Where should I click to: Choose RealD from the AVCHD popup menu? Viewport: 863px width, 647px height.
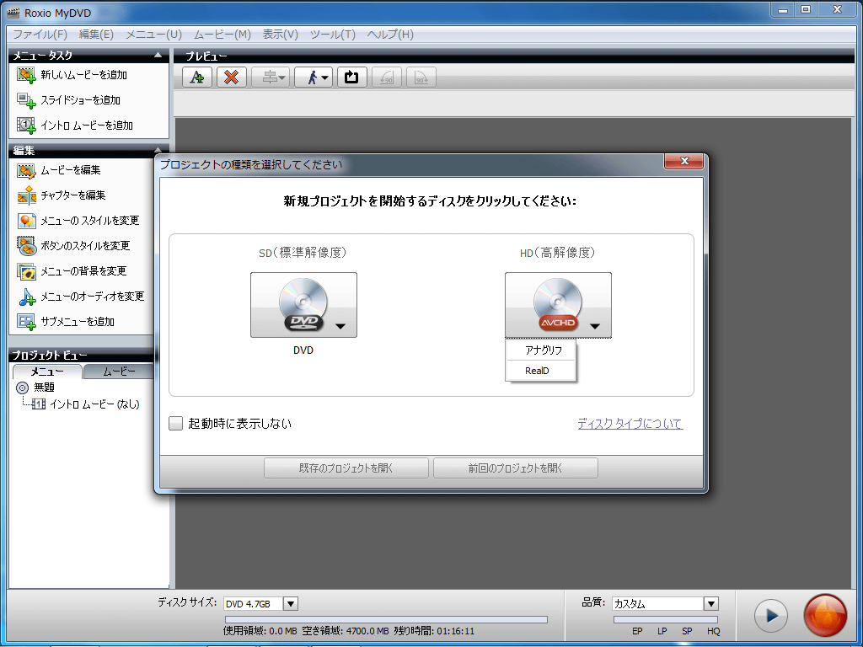(x=540, y=371)
